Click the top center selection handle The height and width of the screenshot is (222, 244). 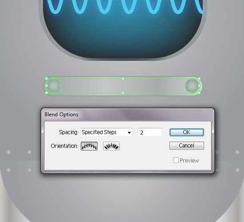tap(123, 79)
